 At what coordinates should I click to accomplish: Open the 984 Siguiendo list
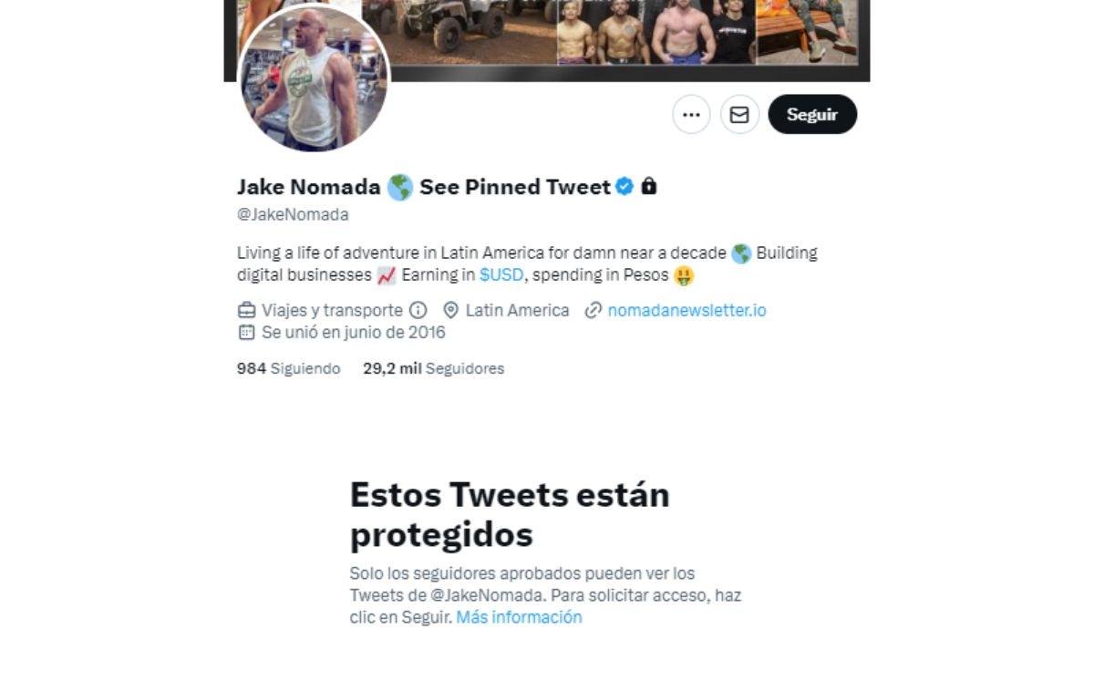pos(288,368)
